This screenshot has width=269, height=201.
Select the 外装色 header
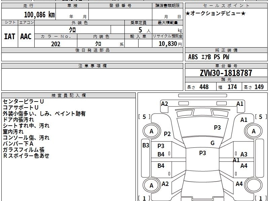click(80, 22)
